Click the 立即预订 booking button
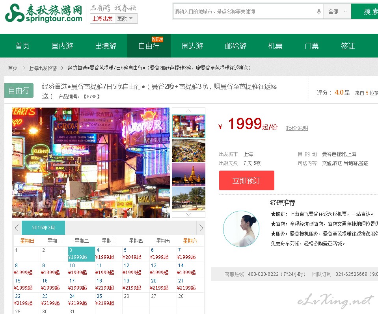Screen dimensions: 378x314 (x=246, y=180)
